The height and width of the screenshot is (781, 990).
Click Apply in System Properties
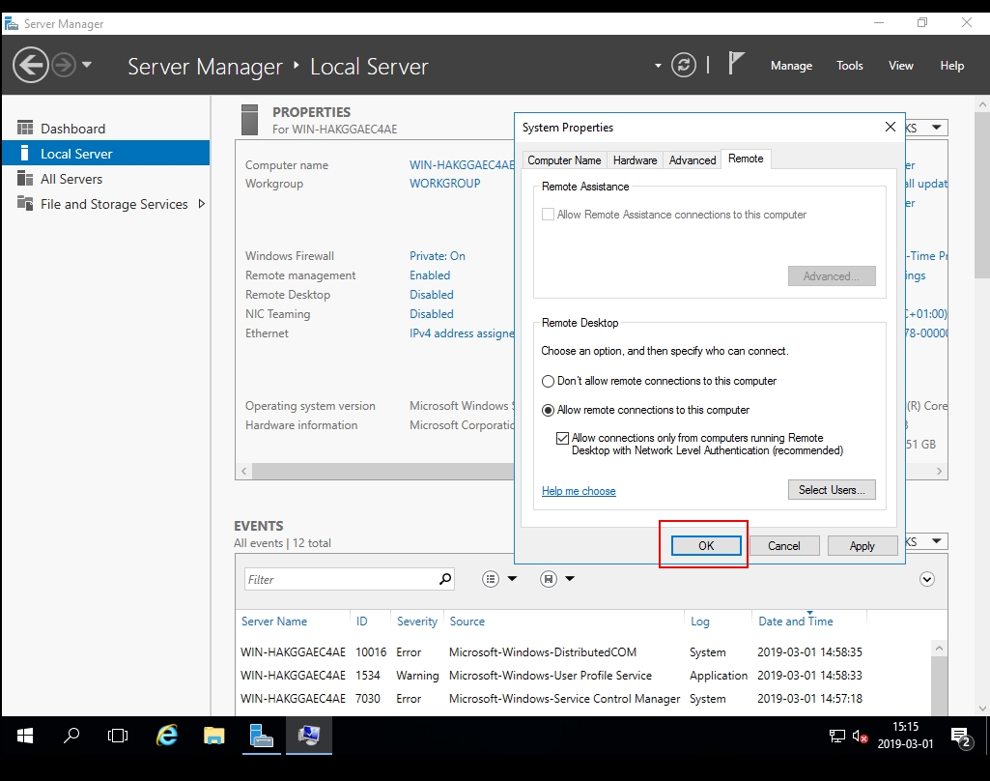[x=862, y=545]
